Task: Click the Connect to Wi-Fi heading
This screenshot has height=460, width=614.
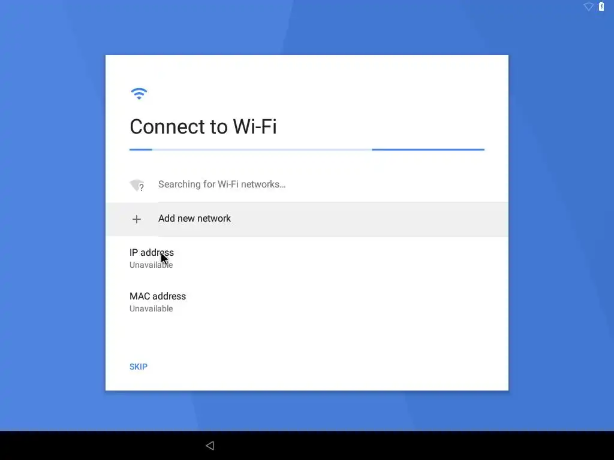Action: coord(203,126)
